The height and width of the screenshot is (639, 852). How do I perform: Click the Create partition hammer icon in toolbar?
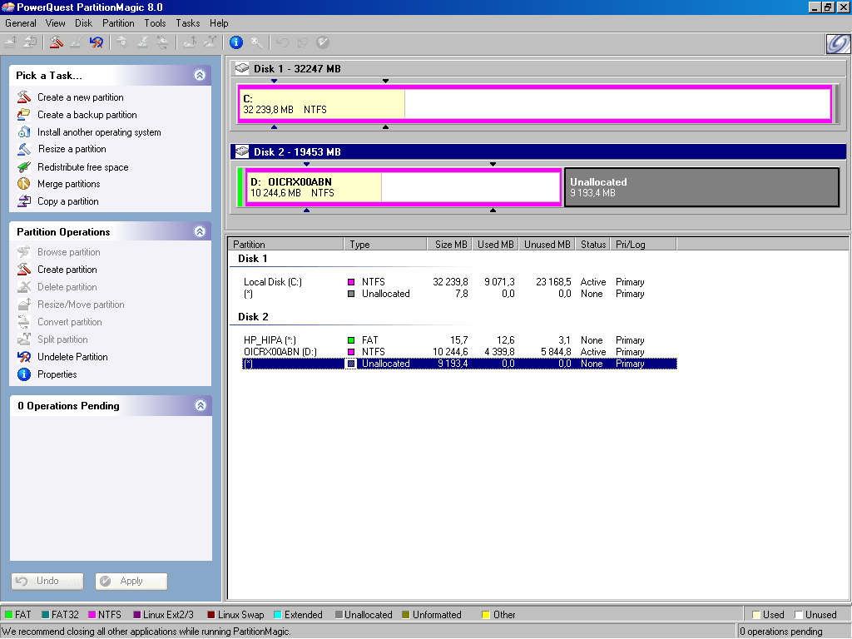56,42
